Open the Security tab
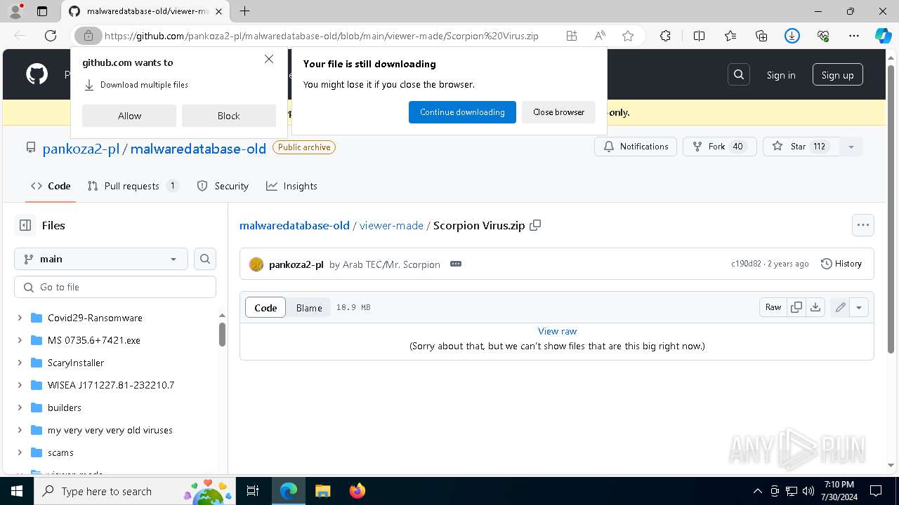 223,186
